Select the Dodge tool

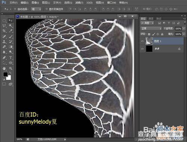11,52
